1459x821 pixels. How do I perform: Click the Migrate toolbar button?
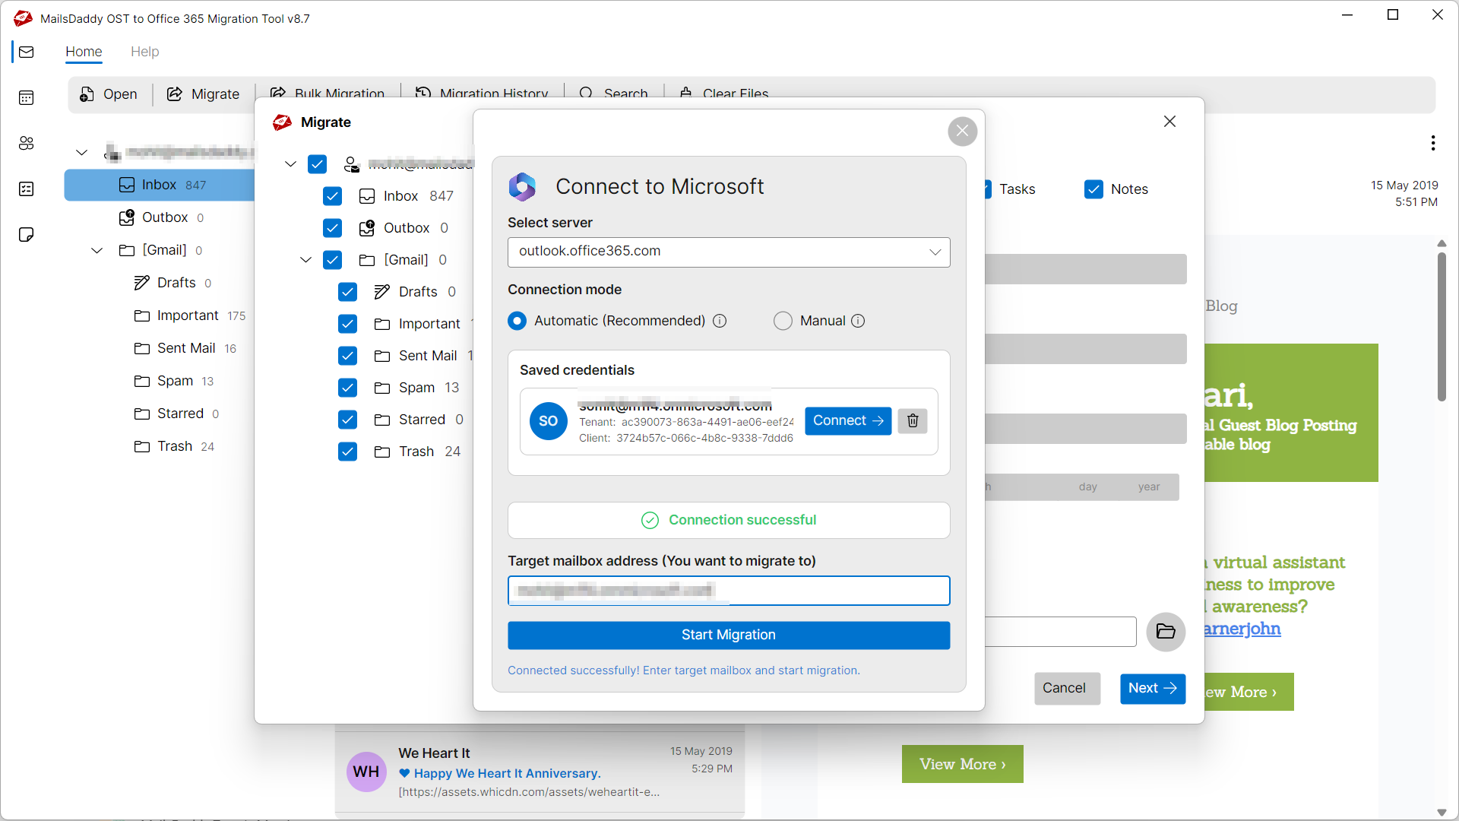click(203, 94)
